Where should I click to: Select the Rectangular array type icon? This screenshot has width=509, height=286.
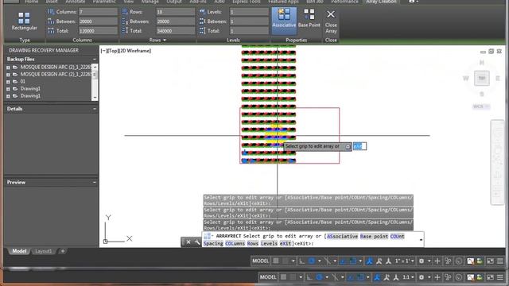[24, 18]
